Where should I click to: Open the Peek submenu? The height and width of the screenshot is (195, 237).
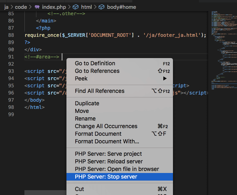pos(120,78)
